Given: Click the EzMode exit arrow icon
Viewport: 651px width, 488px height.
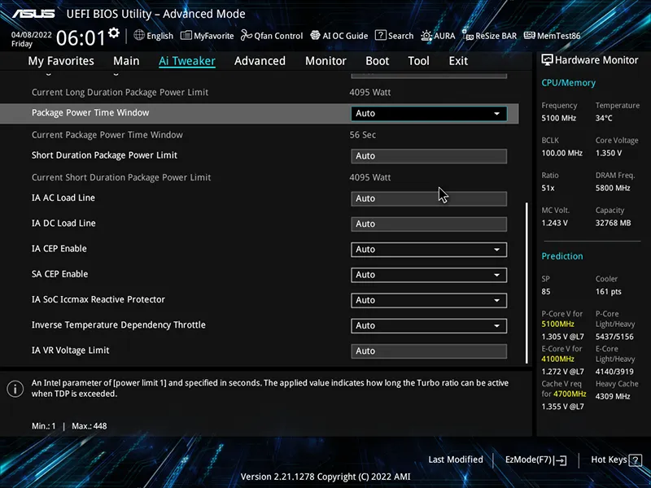Looking at the screenshot, I should point(561,460).
